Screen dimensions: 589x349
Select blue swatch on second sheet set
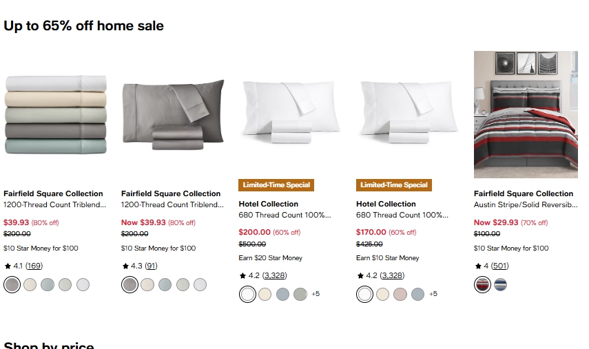(165, 284)
